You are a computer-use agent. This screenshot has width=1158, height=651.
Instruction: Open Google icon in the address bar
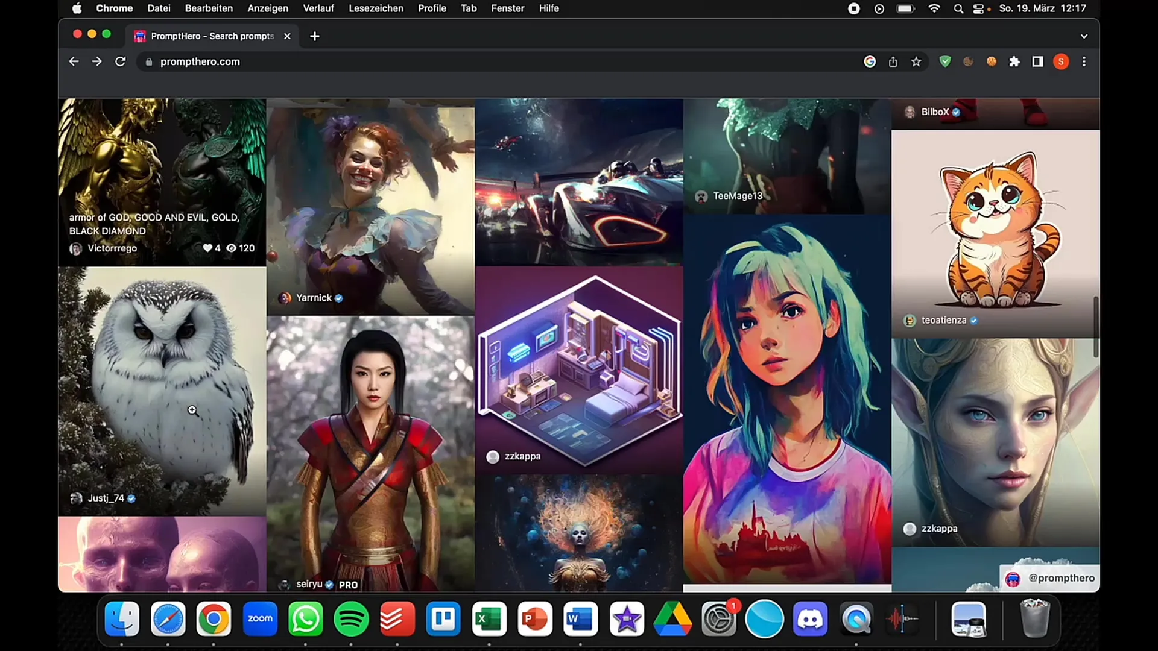pos(870,61)
